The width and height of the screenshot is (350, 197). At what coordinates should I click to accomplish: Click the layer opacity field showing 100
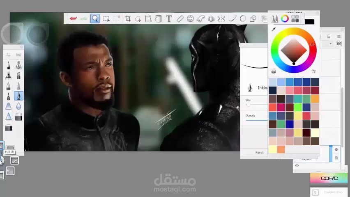[339, 44]
